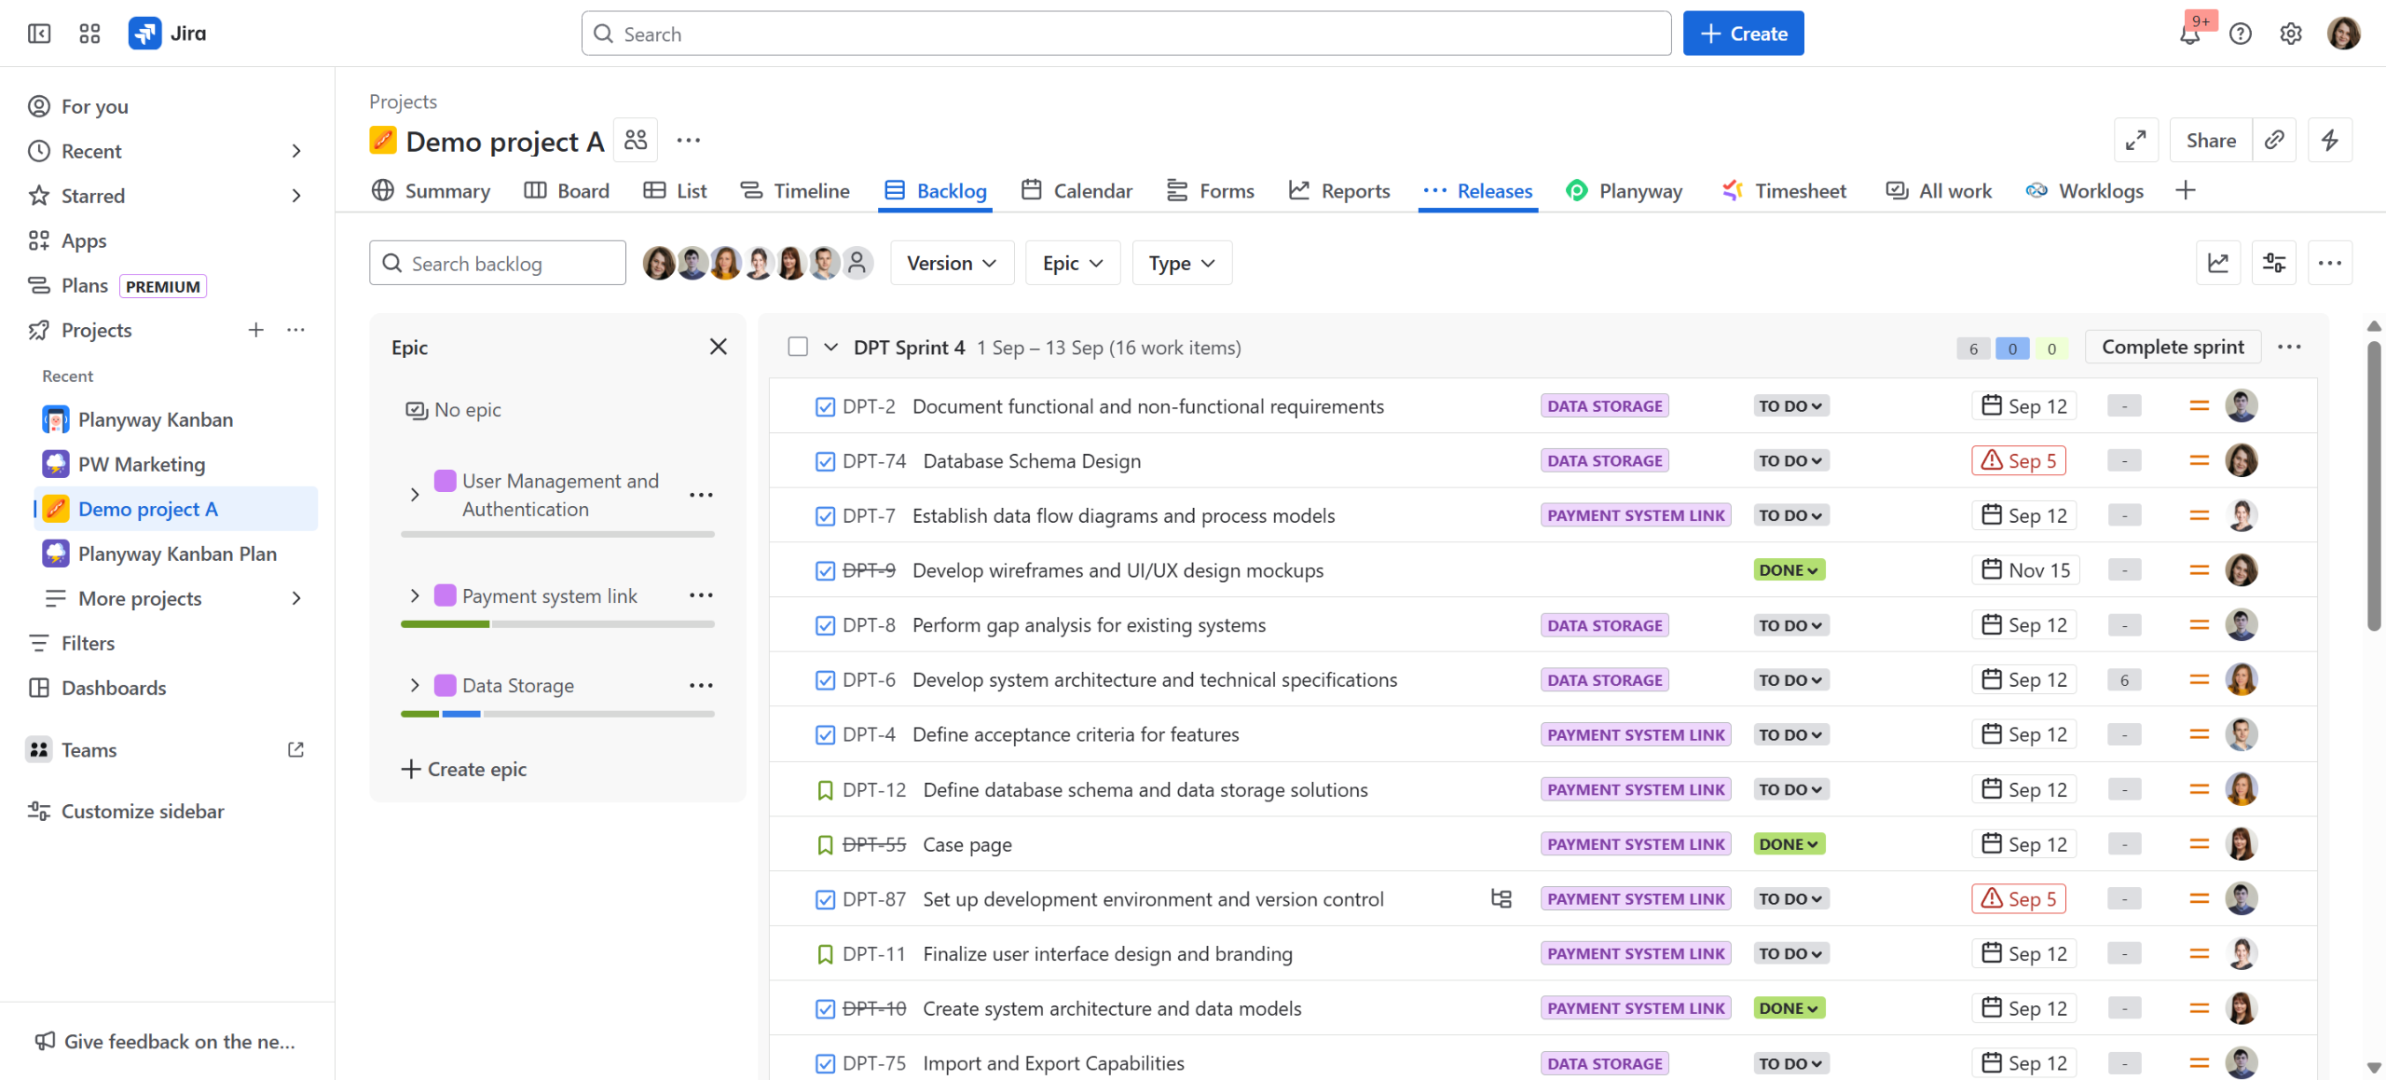The image size is (2386, 1080).
Task: Click the child issues icon on DPT-87
Action: point(1501,899)
